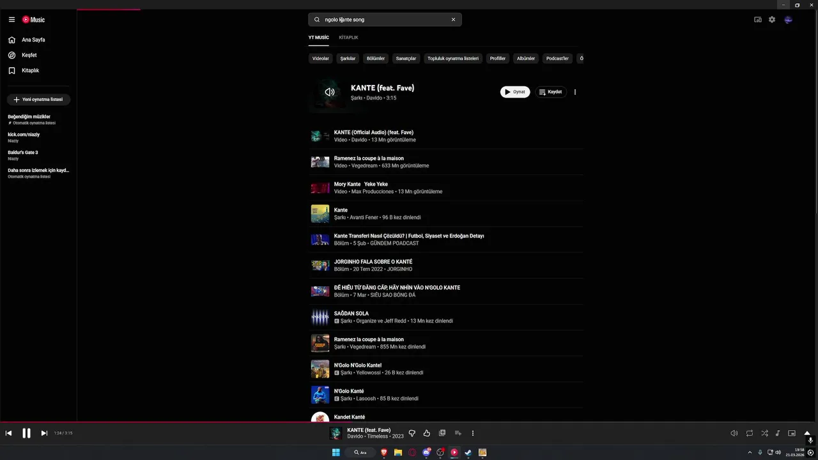
Task: Open the kick.com/niaziy playlist
Action: pyautogui.click(x=38, y=137)
